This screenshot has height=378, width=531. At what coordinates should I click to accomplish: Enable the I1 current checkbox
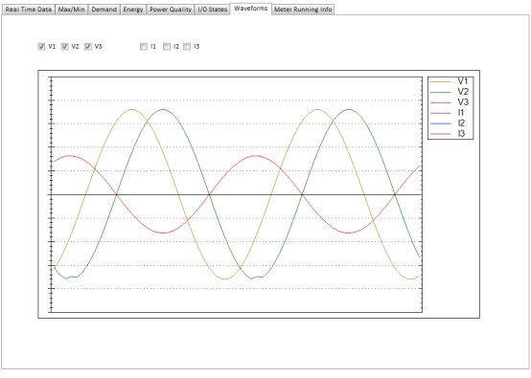[x=144, y=47]
